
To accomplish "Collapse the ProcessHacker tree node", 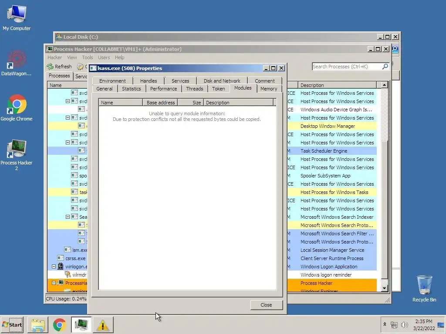I will 54,283.
